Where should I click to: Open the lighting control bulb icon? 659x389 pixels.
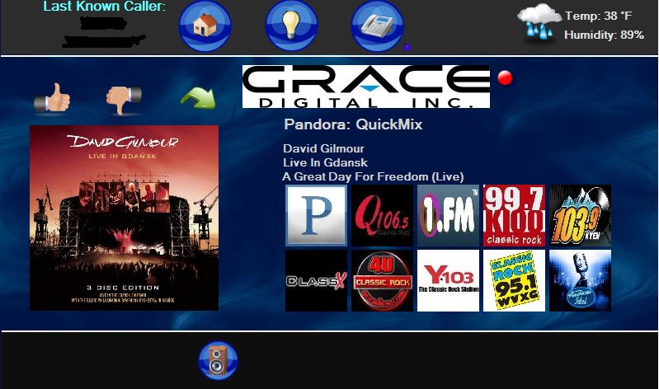pyautogui.click(x=291, y=26)
